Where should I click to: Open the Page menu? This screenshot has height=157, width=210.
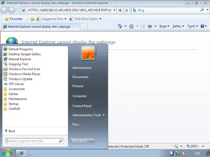pyautogui.click(x=164, y=26)
